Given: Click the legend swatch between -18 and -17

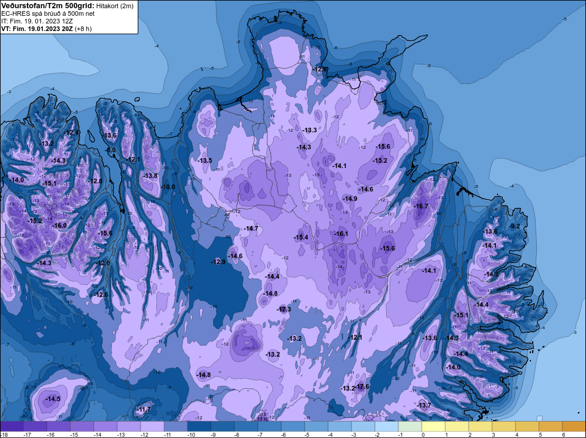Looking at the screenshot, I should pyautogui.click(x=12, y=426).
